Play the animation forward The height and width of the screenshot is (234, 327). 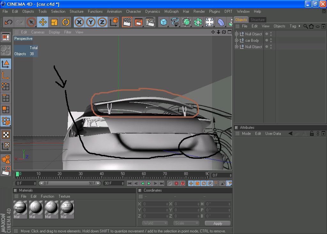pos(149,183)
